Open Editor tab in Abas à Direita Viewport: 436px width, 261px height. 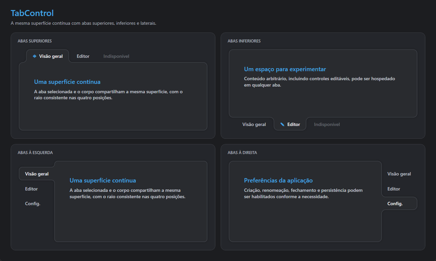click(394, 189)
